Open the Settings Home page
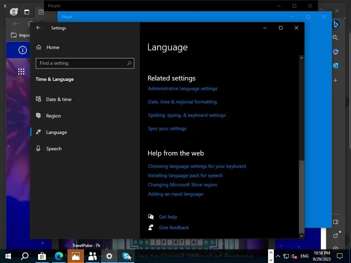351x263 pixels. [x=53, y=47]
